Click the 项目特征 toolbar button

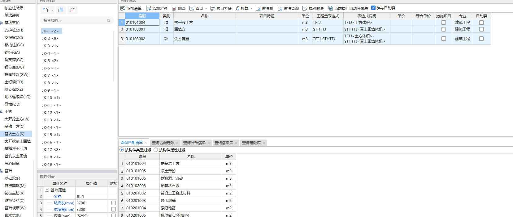221,8
